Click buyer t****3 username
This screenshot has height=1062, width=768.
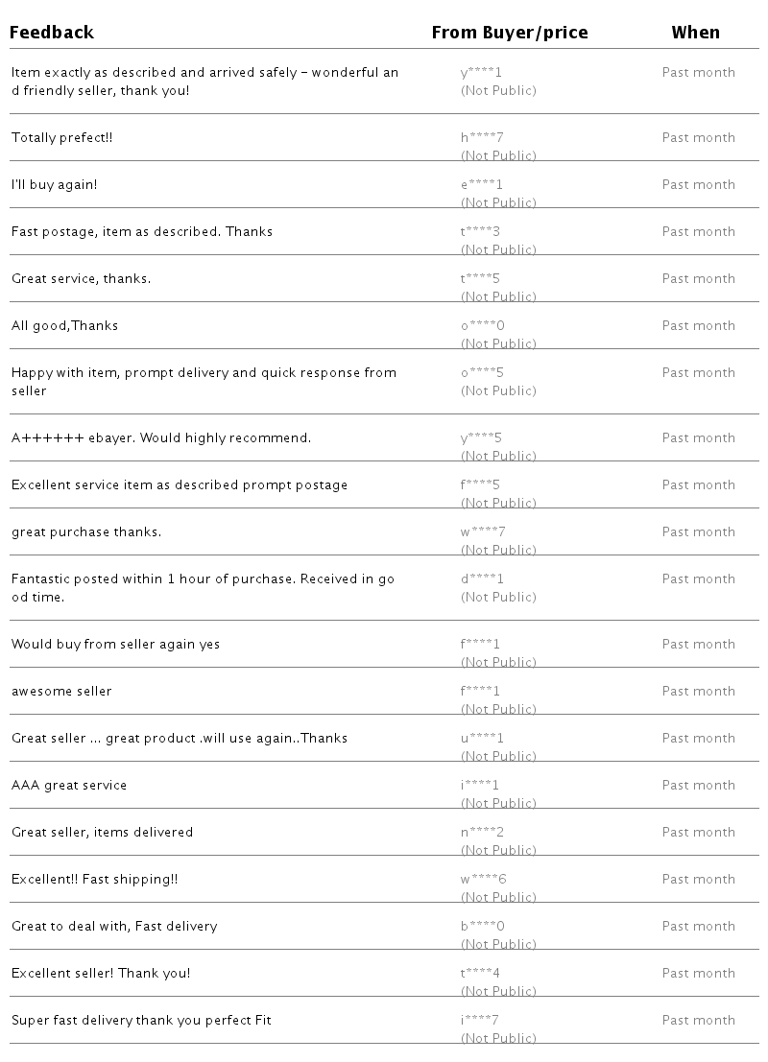point(480,232)
